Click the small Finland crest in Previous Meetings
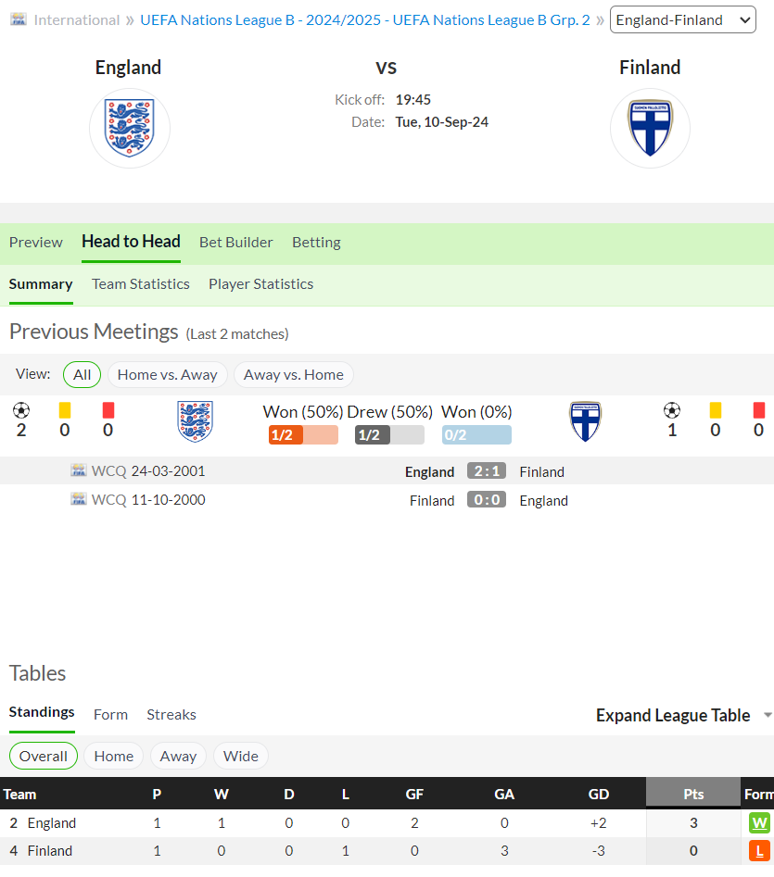The width and height of the screenshot is (774, 877). (x=586, y=421)
